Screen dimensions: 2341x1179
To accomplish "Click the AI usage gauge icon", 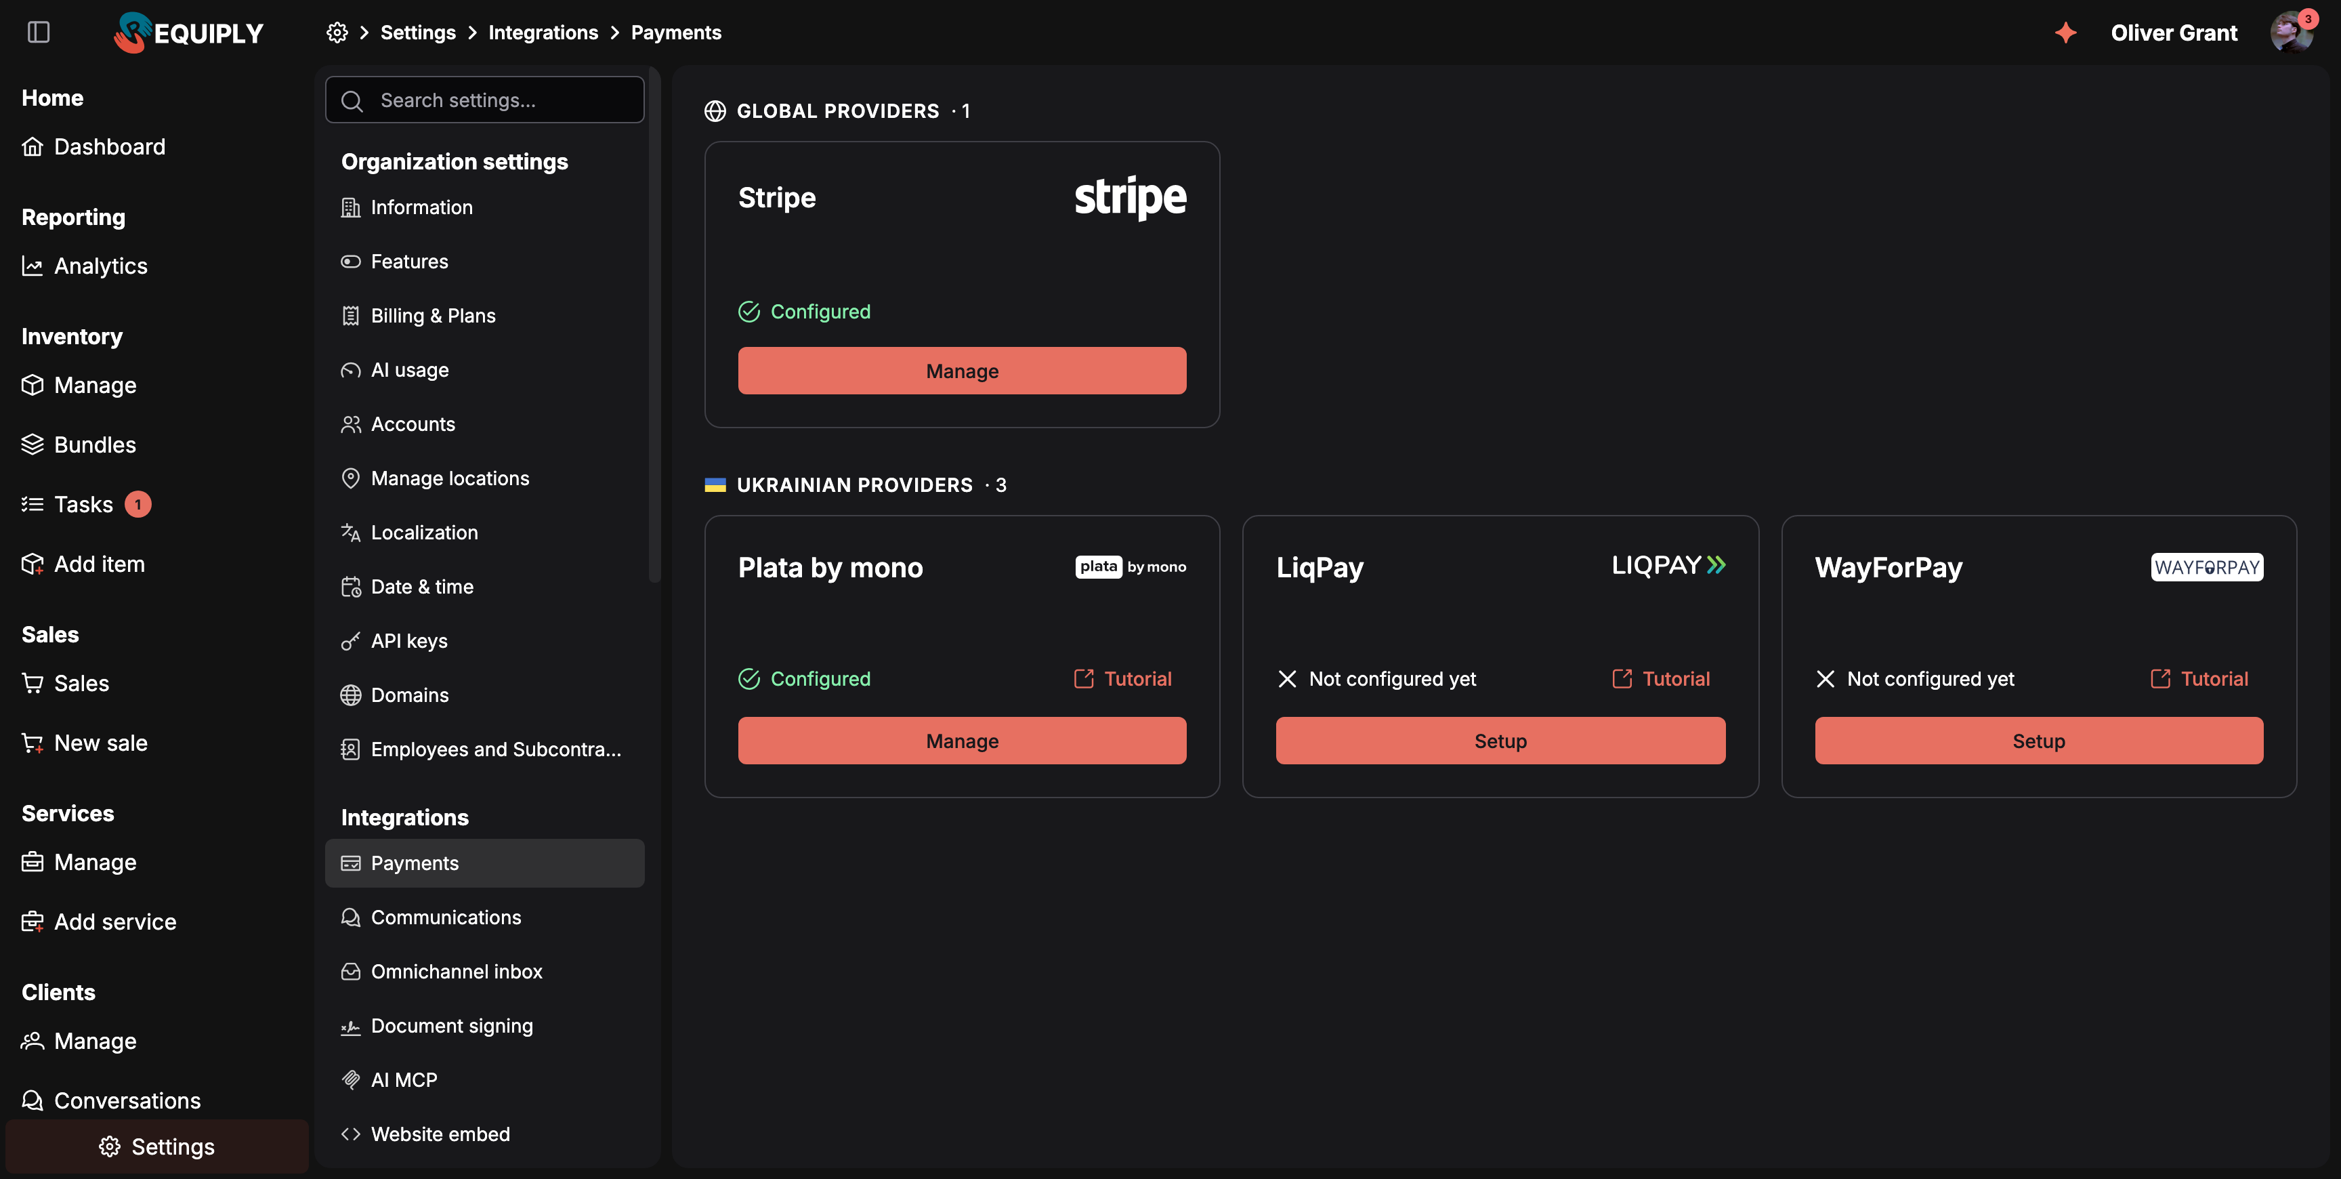I will tap(351, 370).
